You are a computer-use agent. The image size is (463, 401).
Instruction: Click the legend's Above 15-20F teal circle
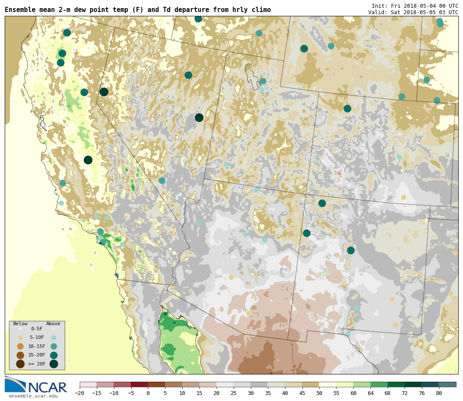pos(54,355)
